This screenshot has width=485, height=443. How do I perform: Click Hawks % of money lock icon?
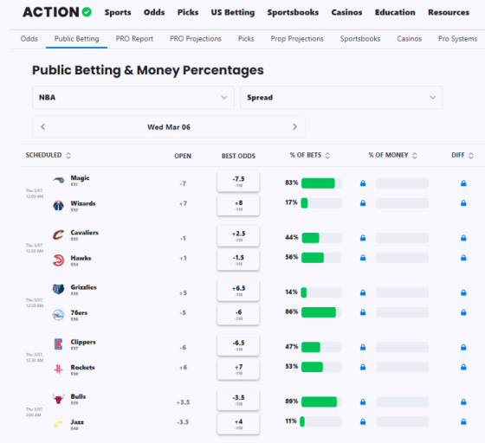click(363, 258)
